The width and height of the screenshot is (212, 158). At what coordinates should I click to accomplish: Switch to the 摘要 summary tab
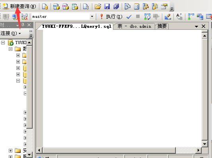tap(162, 26)
